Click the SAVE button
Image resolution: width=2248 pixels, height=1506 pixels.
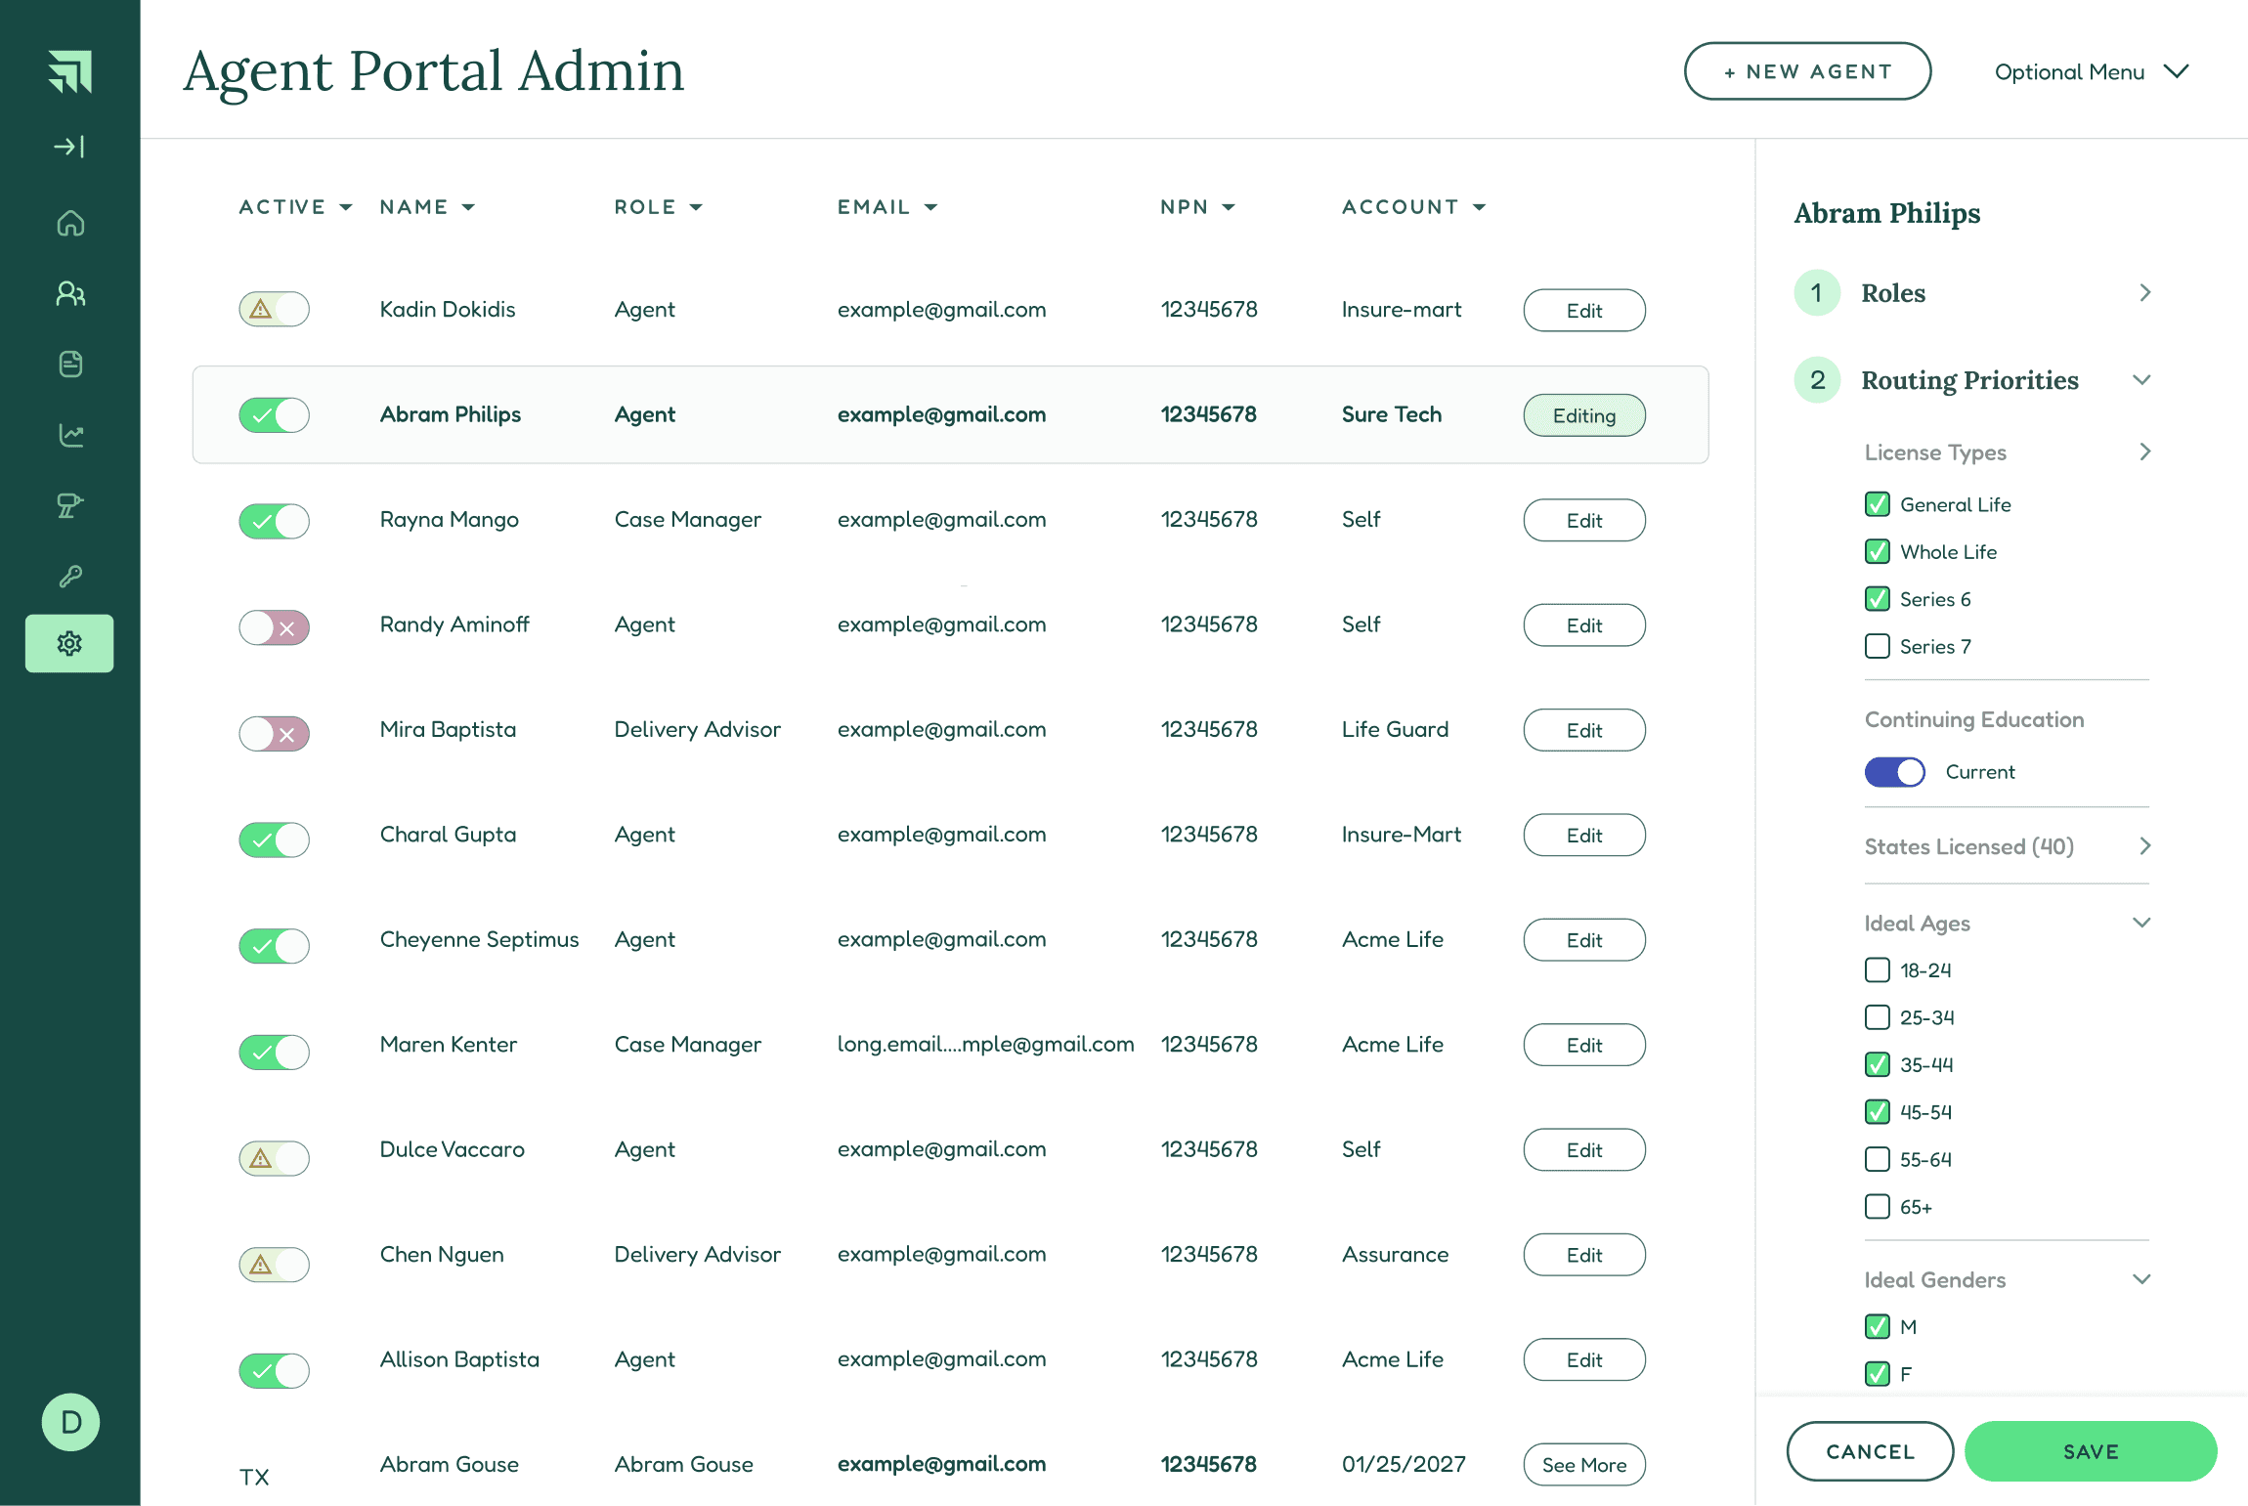tap(2090, 1451)
